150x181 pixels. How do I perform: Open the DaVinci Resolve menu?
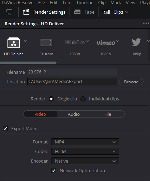pyautogui.click(x=18, y=2)
